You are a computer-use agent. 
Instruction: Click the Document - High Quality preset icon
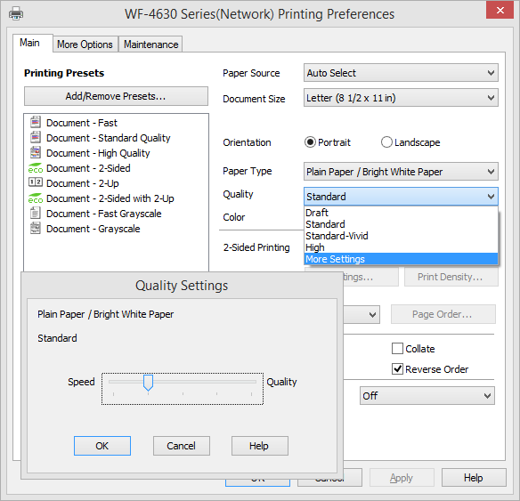pyautogui.click(x=36, y=153)
